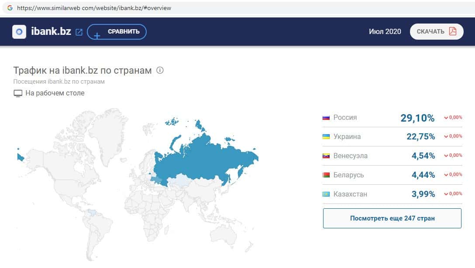Image resolution: width=475 pixels, height=268 pixels.
Task: Click the 29,10% value for Russia
Action: tap(417, 118)
